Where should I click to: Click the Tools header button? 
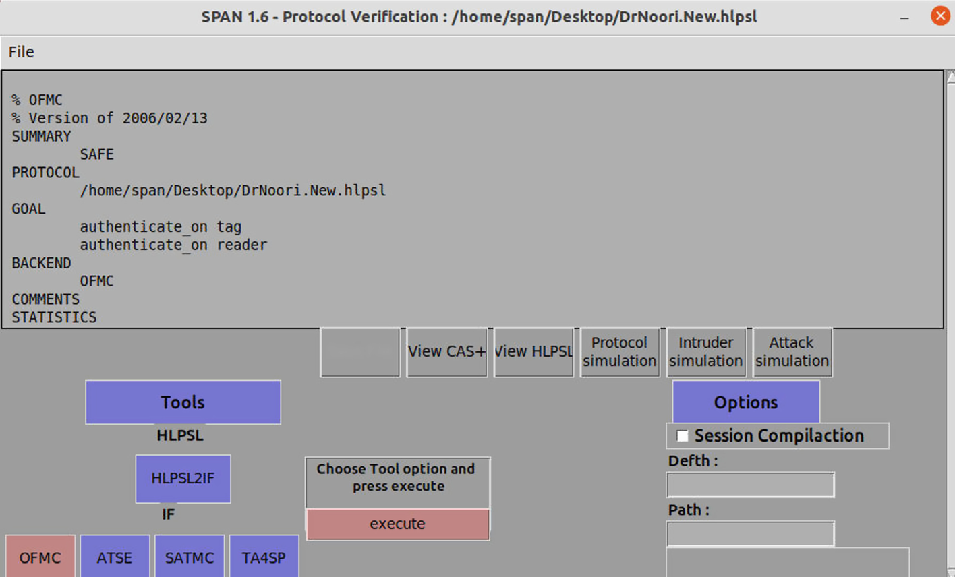click(x=183, y=402)
